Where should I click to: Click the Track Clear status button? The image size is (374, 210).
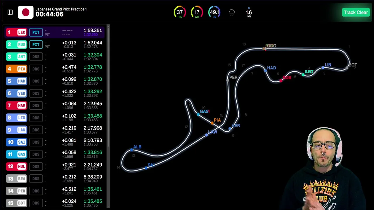356,13
